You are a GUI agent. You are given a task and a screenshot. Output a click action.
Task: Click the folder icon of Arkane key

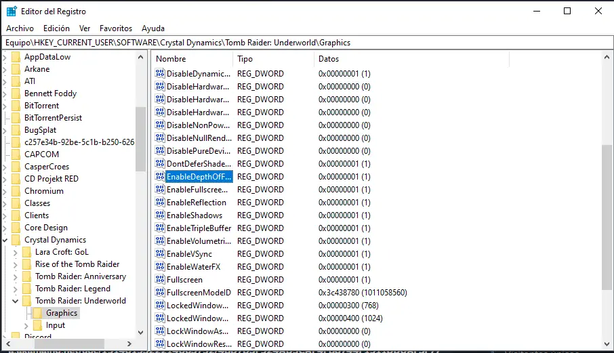pos(16,69)
